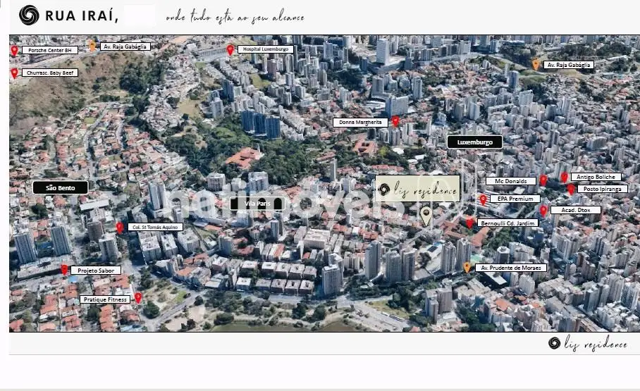
Task: Select the São Bento neighborhood label
Action: click(60, 187)
